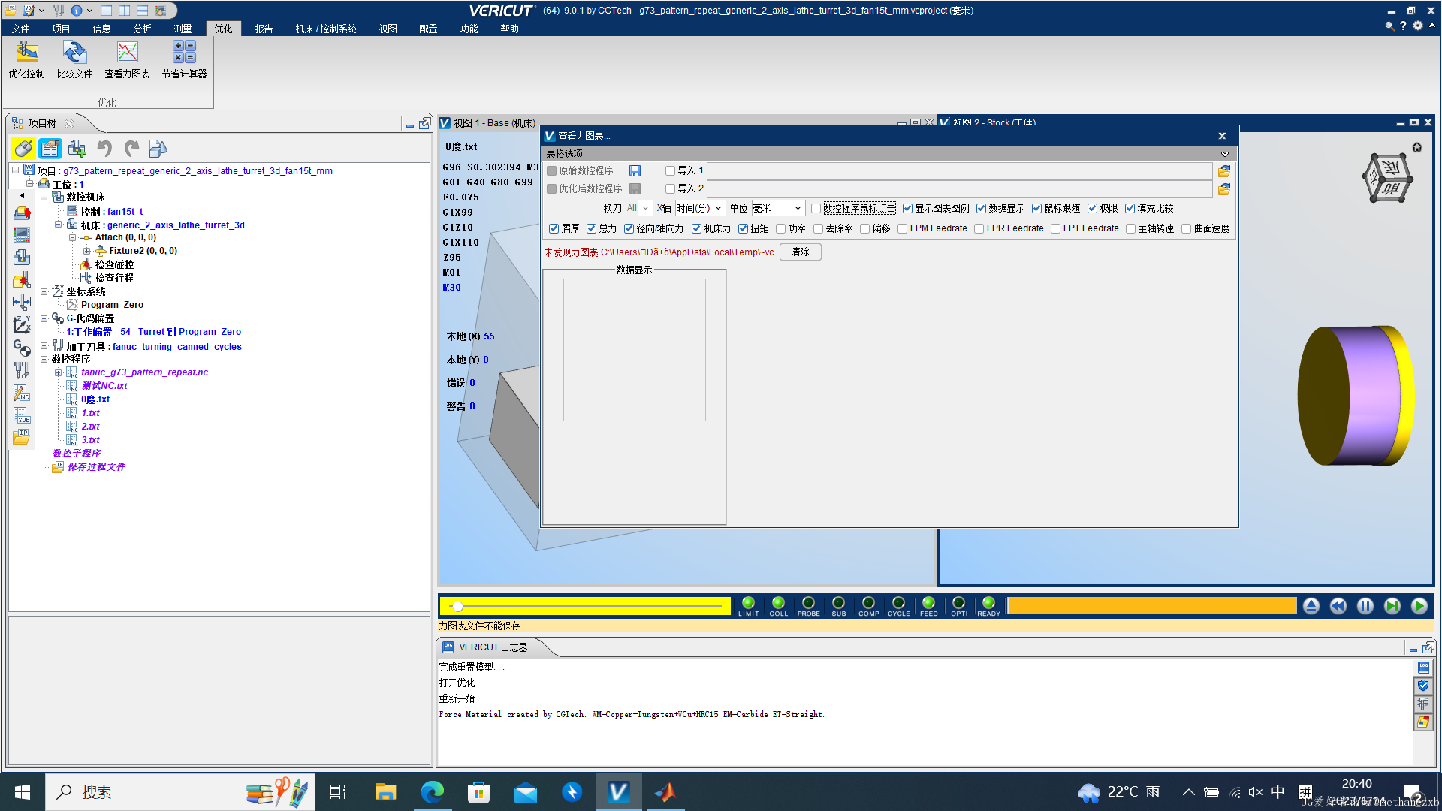
Task: Click the view orientation cube in Stock view
Action: click(x=1387, y=178)
